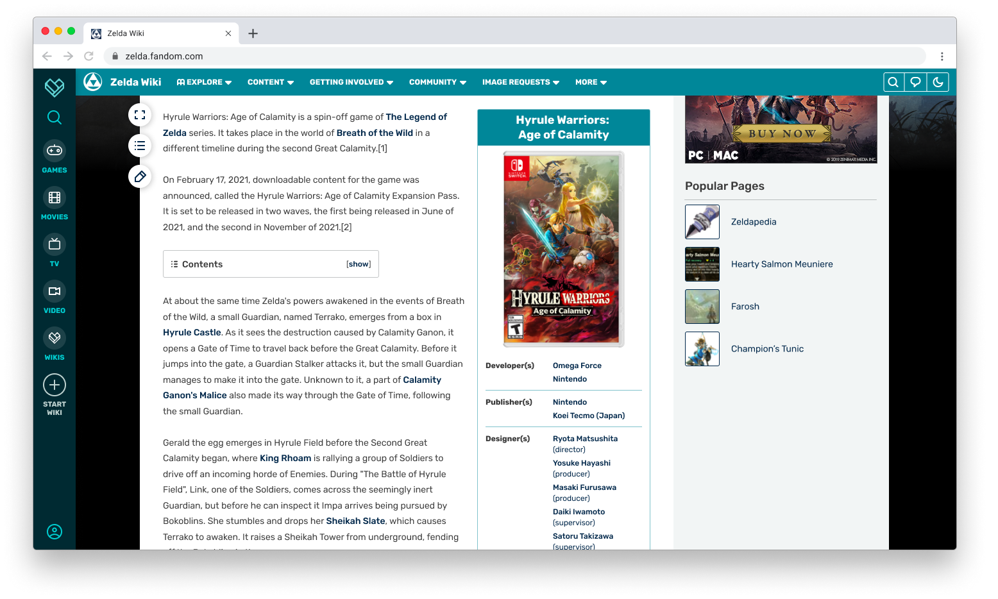This screenshot has width=998, height=599.
Task: Open a new browser tab with plus
Action: (253, 33)
